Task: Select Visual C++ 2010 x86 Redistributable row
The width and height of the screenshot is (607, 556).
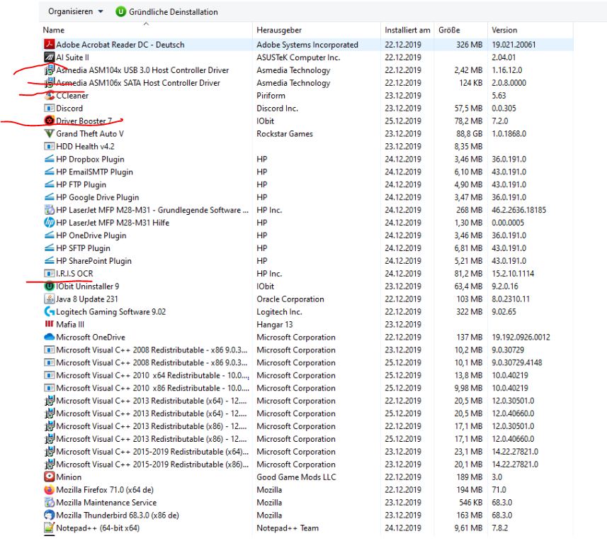Action: (x=307, y=388)
